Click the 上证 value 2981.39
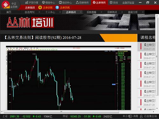The image size is (159, 119). pyautogui.click(x=15, y=116)
